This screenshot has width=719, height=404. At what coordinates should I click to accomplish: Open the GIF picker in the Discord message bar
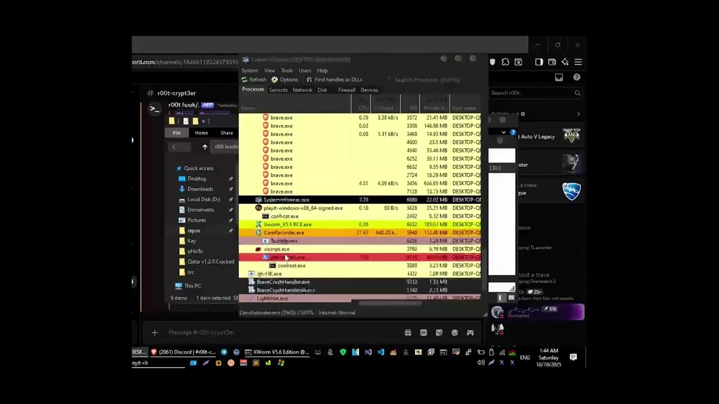(424, 333)
